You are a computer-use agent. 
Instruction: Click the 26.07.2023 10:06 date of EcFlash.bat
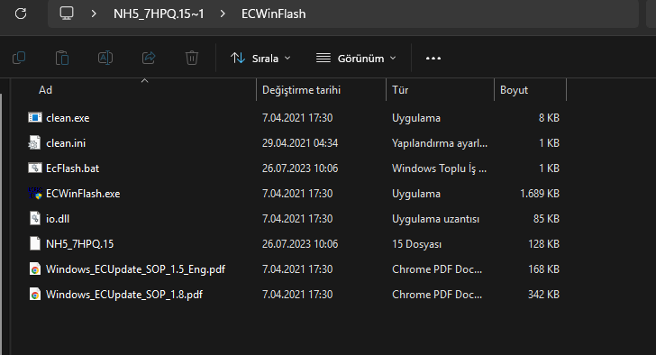(x=300, y=168)
